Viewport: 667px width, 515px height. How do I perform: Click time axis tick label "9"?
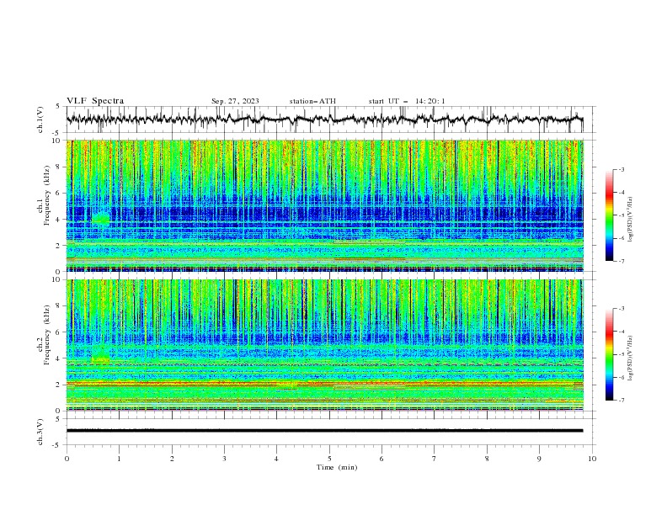click(539, 459)
